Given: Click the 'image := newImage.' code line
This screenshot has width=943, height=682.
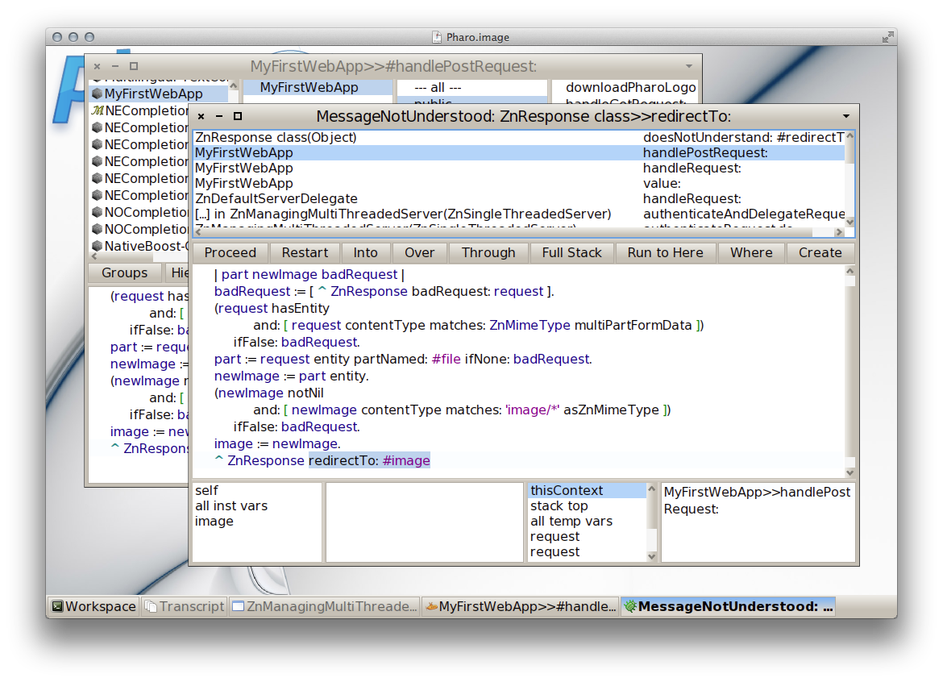Looking at the screenshot, I should click(277, 444).
